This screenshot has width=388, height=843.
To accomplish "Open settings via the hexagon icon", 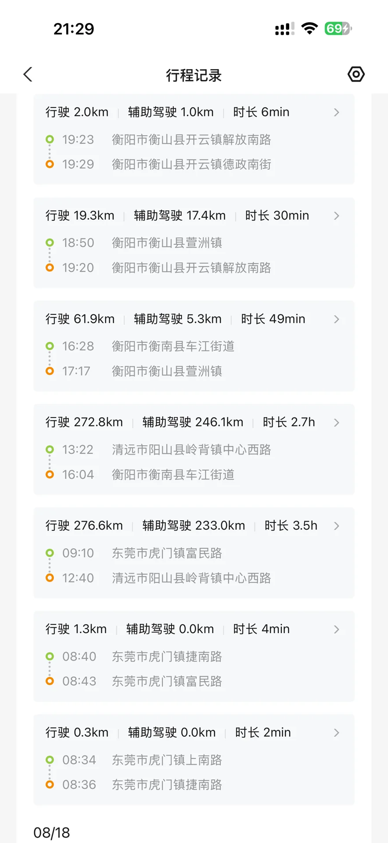I will pos(356,74).
